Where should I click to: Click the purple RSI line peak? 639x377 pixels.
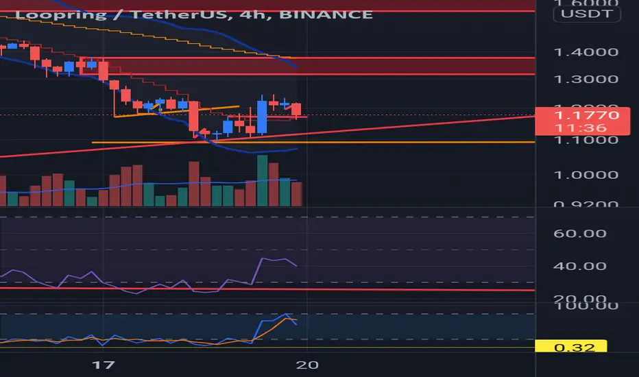pyautogui.click(x=263, y=258)
